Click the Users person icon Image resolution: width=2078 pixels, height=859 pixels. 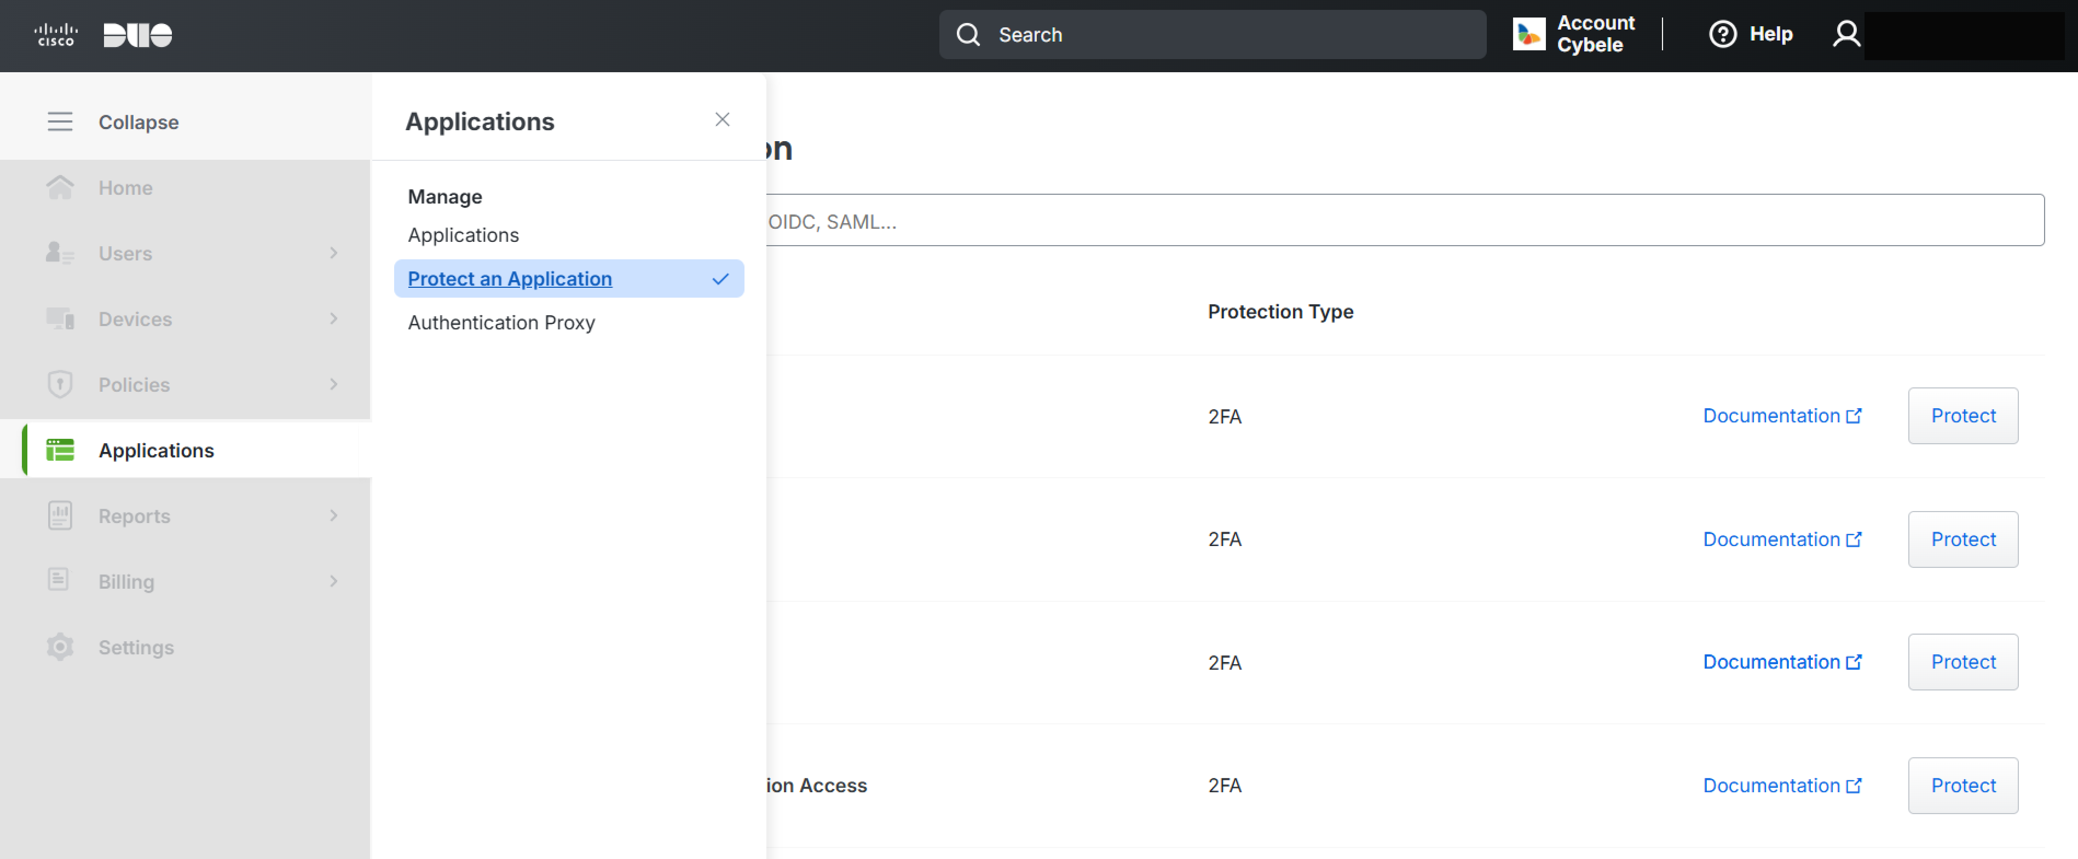point(60,253)
